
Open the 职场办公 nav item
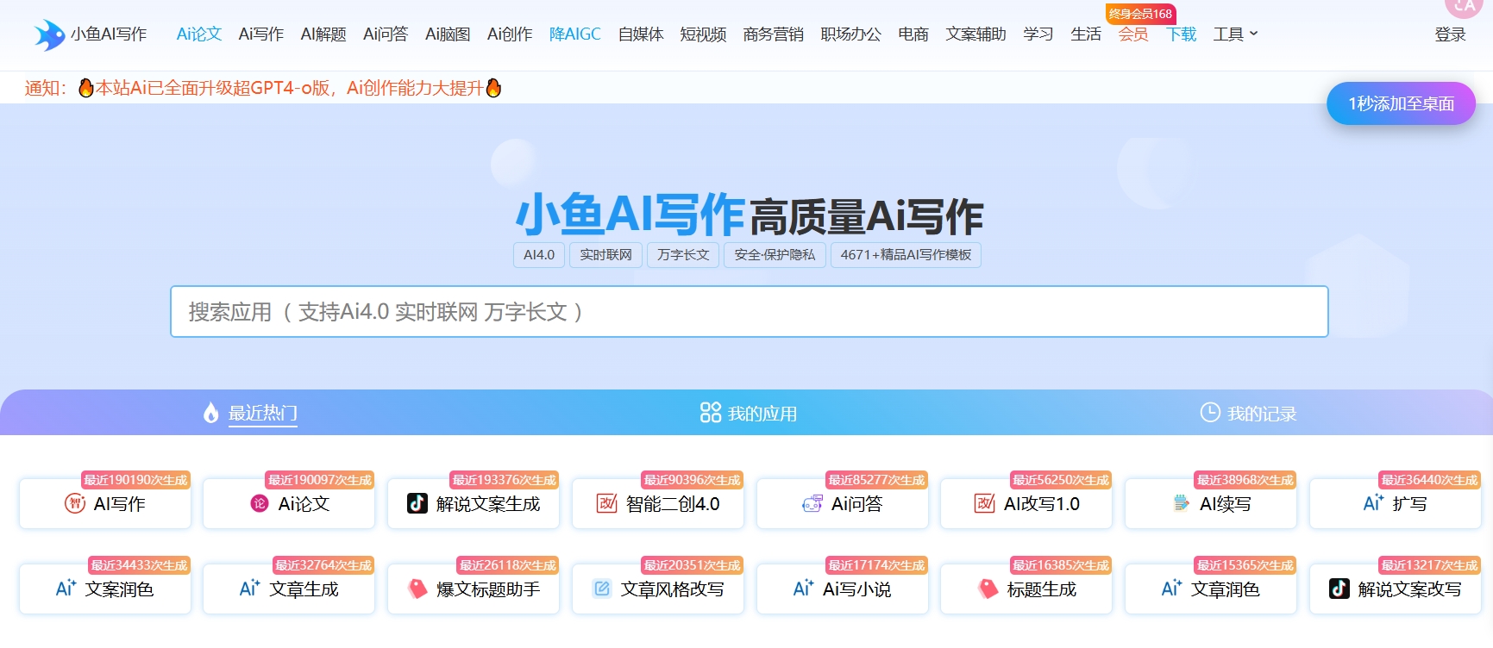[850, 34]
